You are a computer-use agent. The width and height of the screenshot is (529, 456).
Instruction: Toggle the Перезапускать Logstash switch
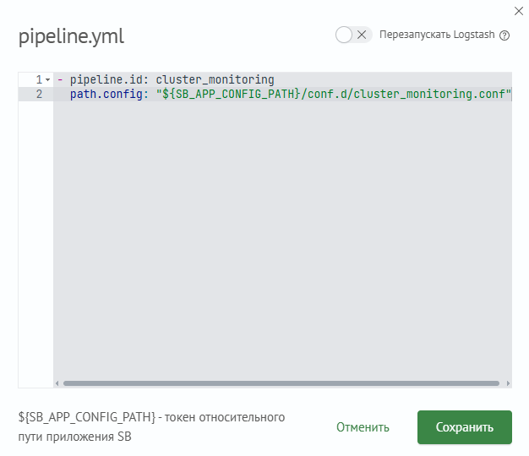click(x=353, y=35)
